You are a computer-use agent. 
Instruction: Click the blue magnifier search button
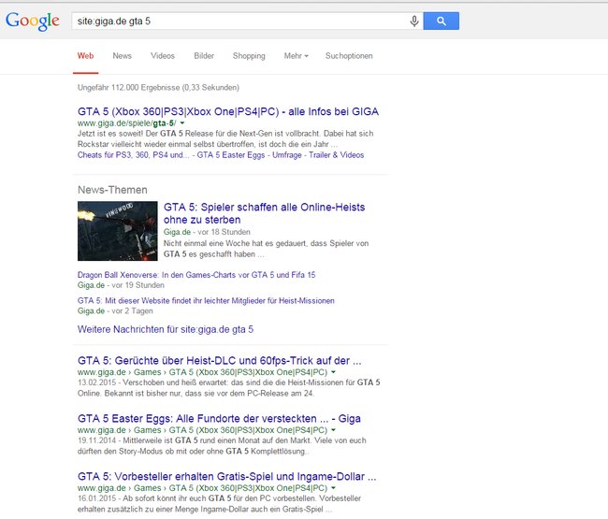pos(442,21)
